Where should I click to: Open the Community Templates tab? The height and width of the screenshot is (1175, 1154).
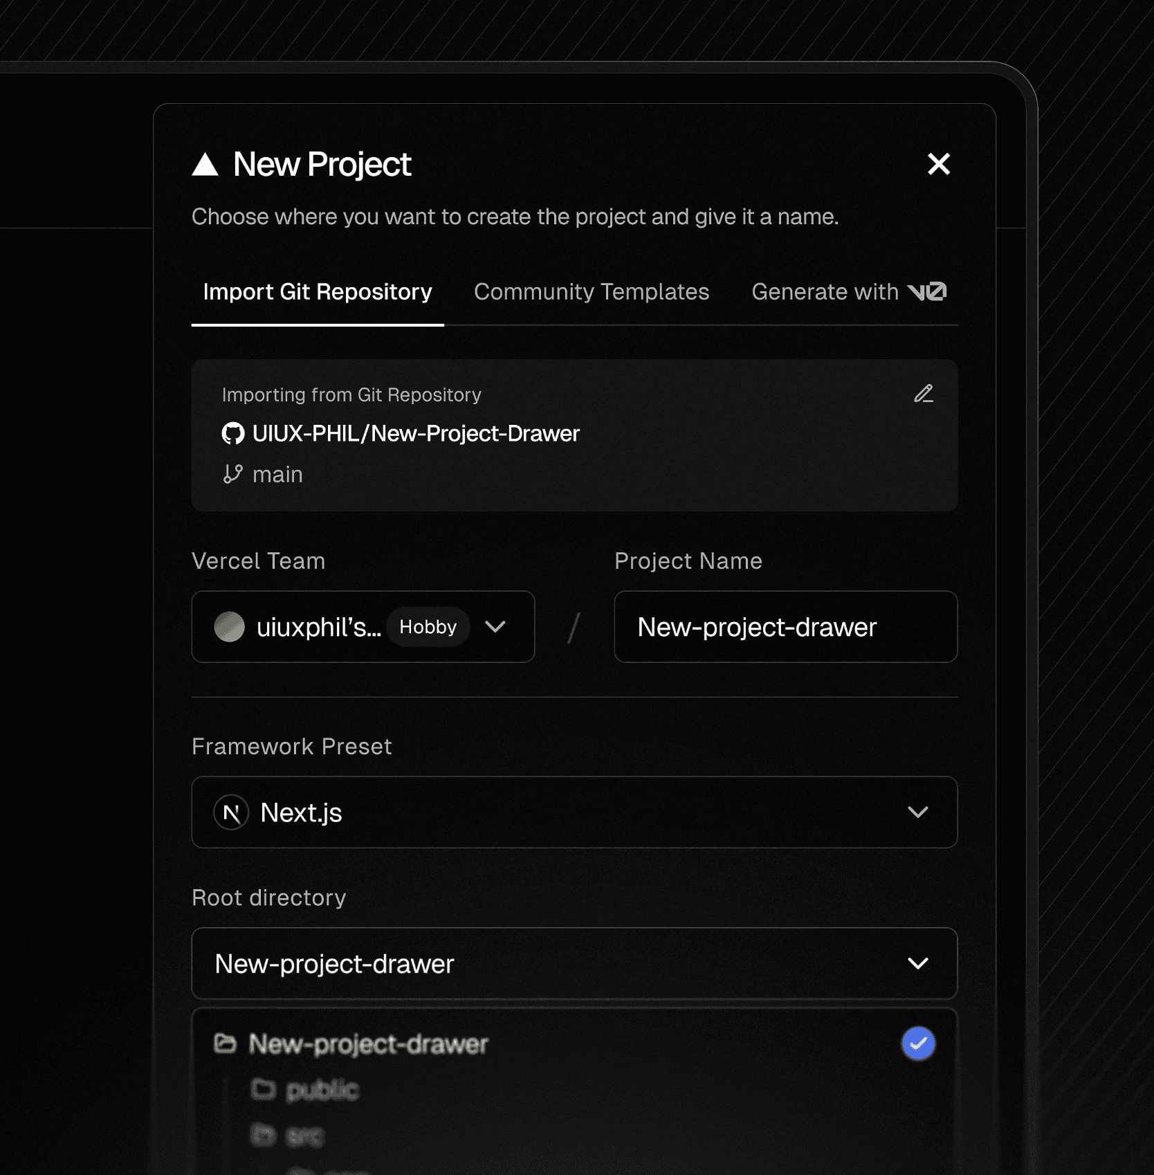(x=592, y=291)
